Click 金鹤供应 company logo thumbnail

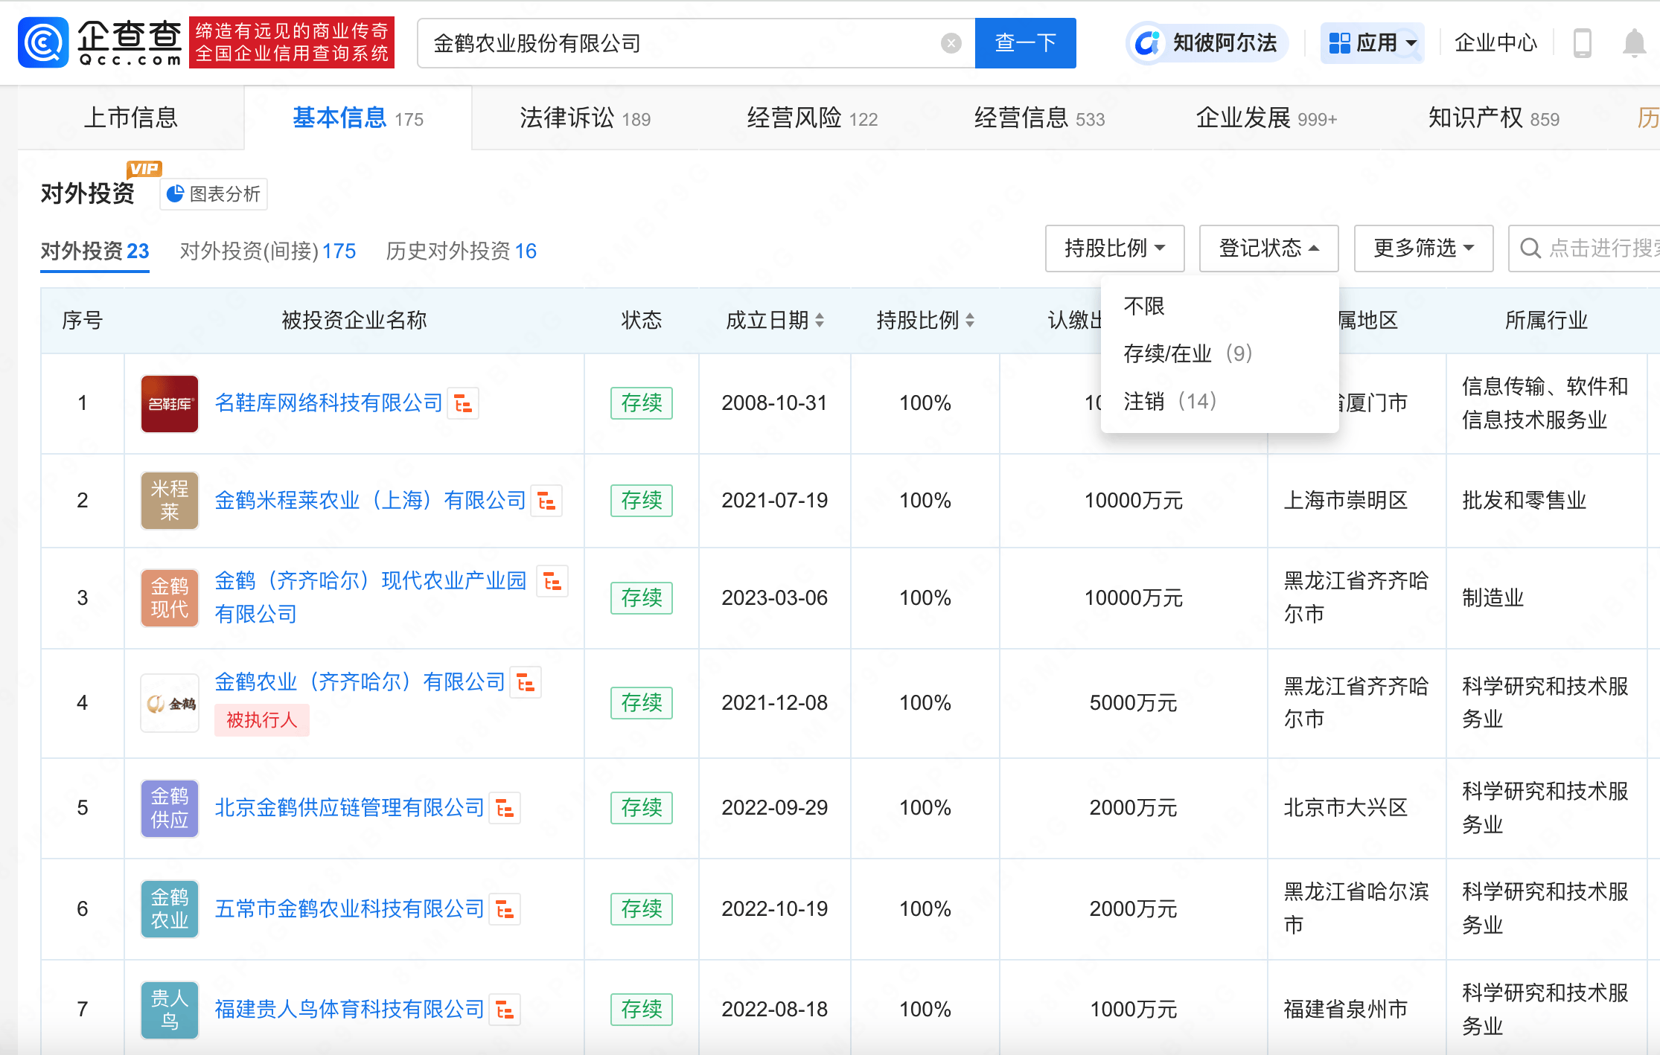pos(170,808)
